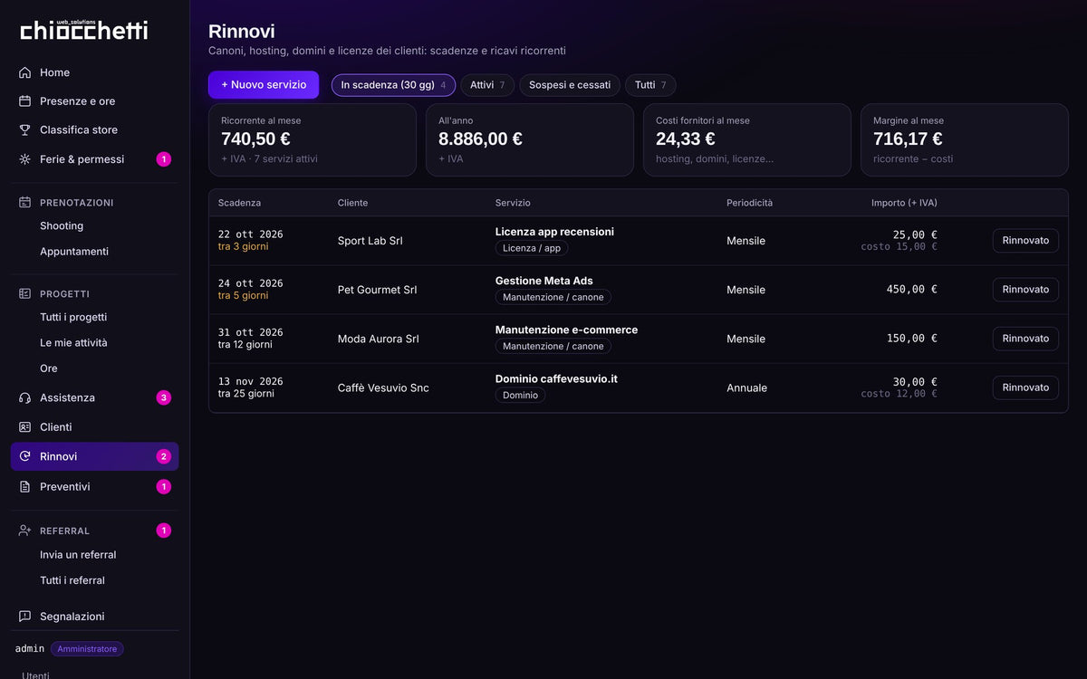The width and height of the screenshot is (1087, 679).
Task: Click the Periodicità column header
Action: tap(750, 203)
